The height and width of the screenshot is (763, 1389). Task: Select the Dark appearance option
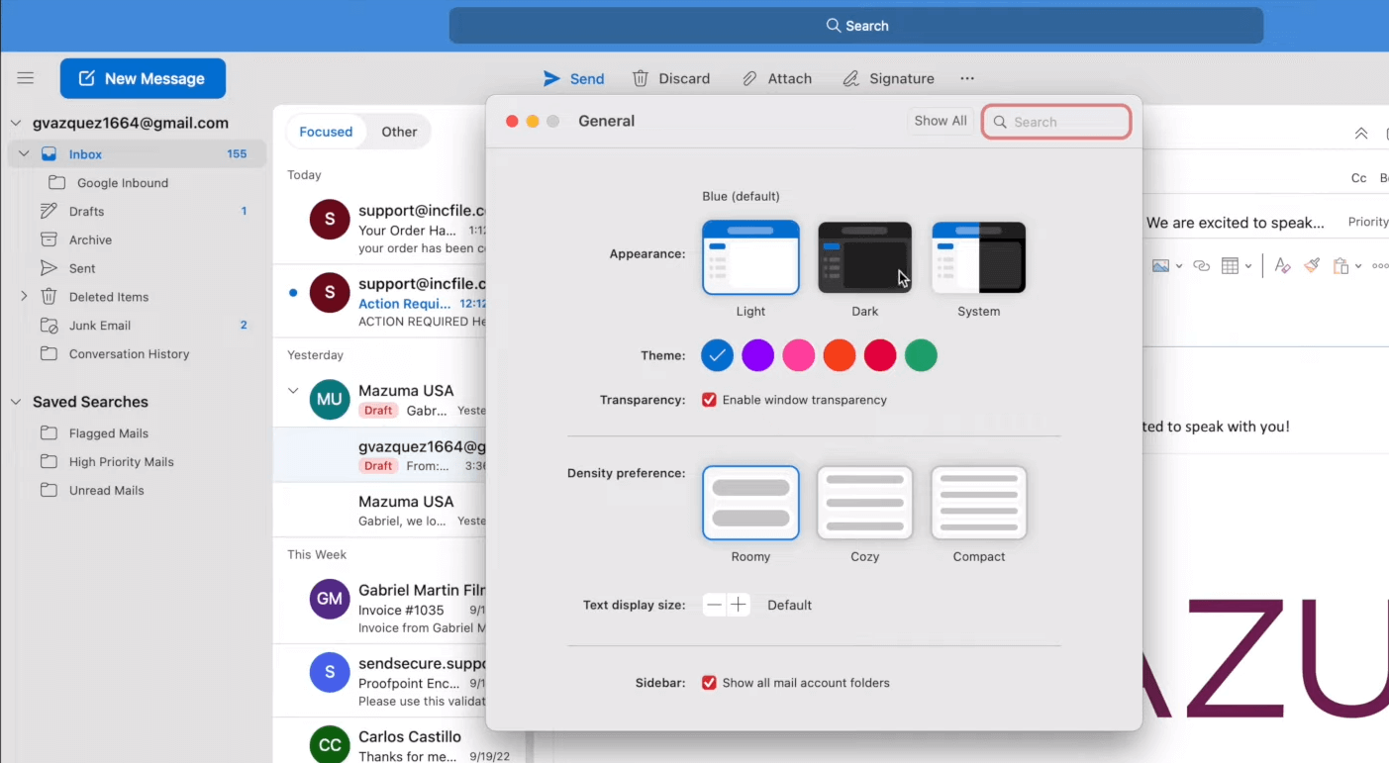[864, 257]
